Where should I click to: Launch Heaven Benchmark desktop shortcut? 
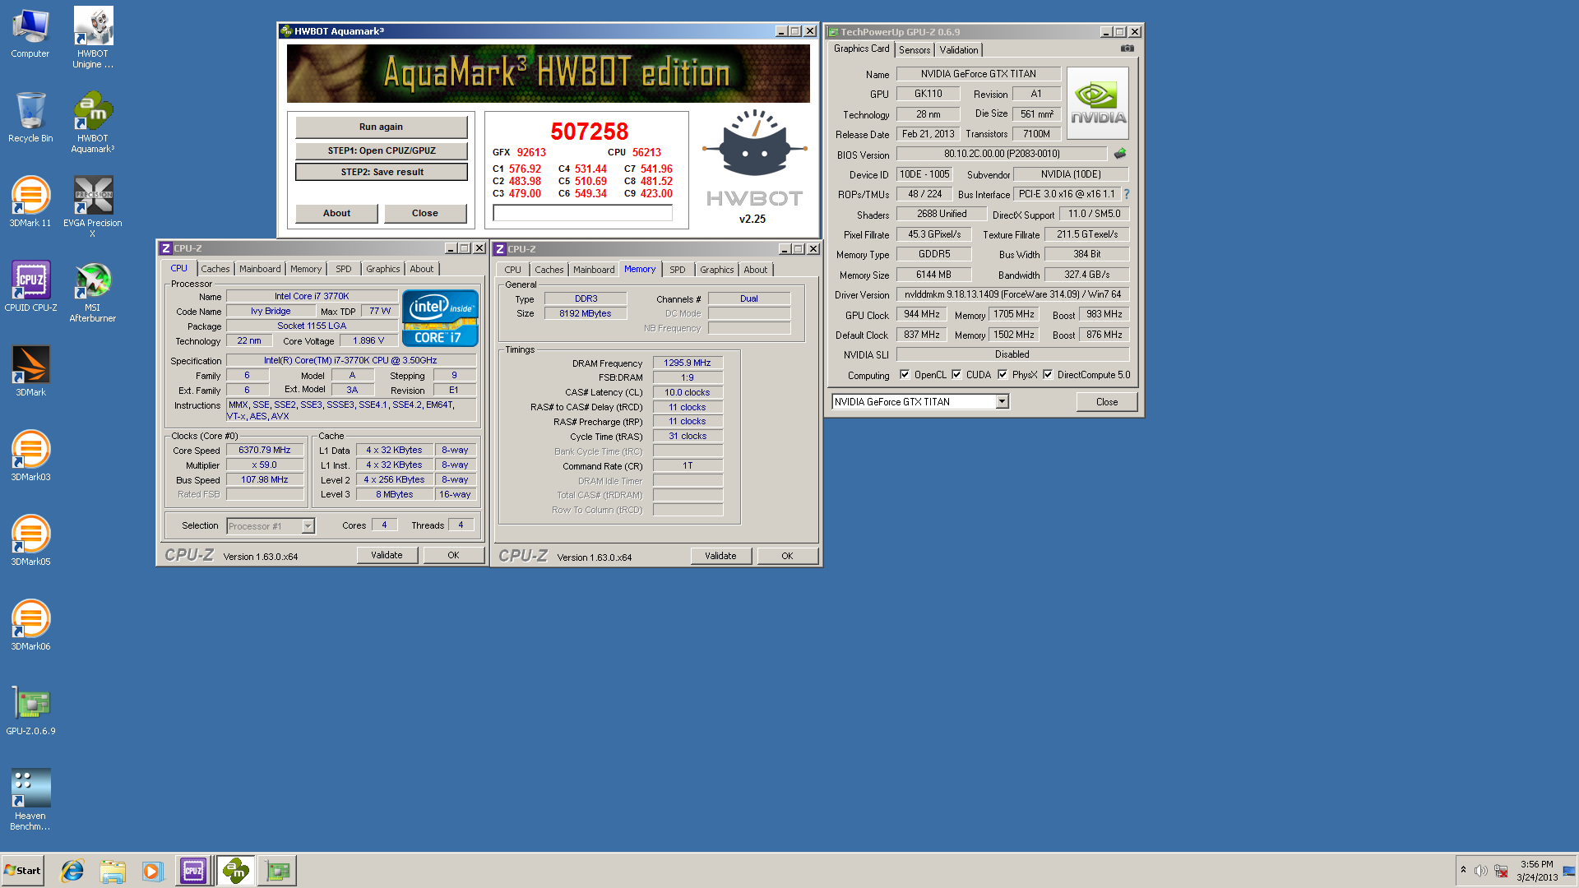[x=30, y=799]
